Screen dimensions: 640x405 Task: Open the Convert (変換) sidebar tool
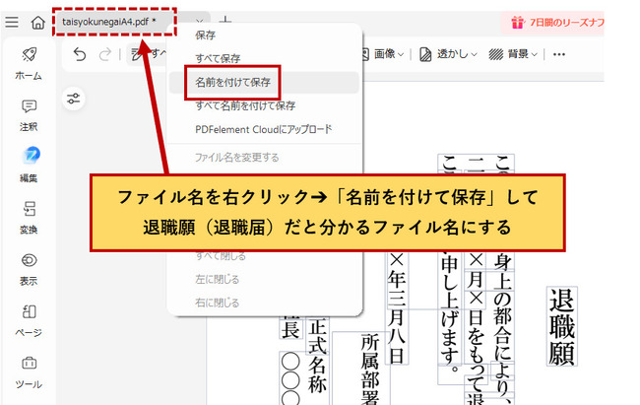pos(29,218)
